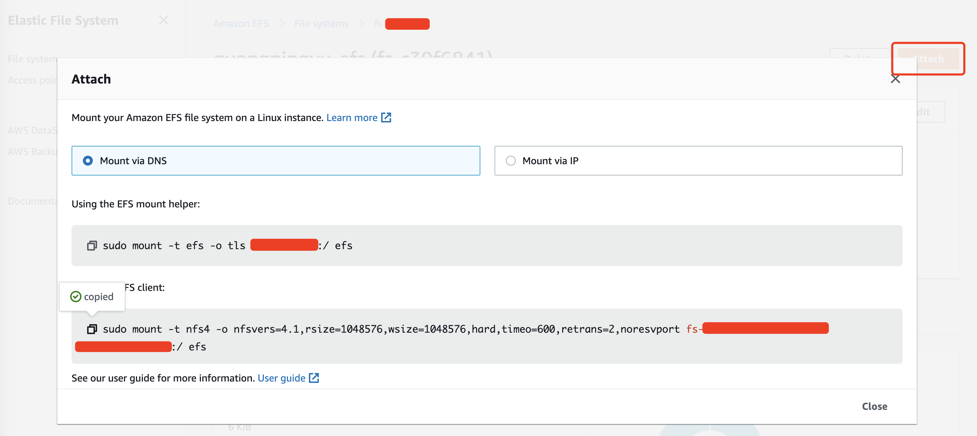Click the close X icon on the Attach dialog
Viewport: 977px width, 436px height.
(x=896, y=79)
